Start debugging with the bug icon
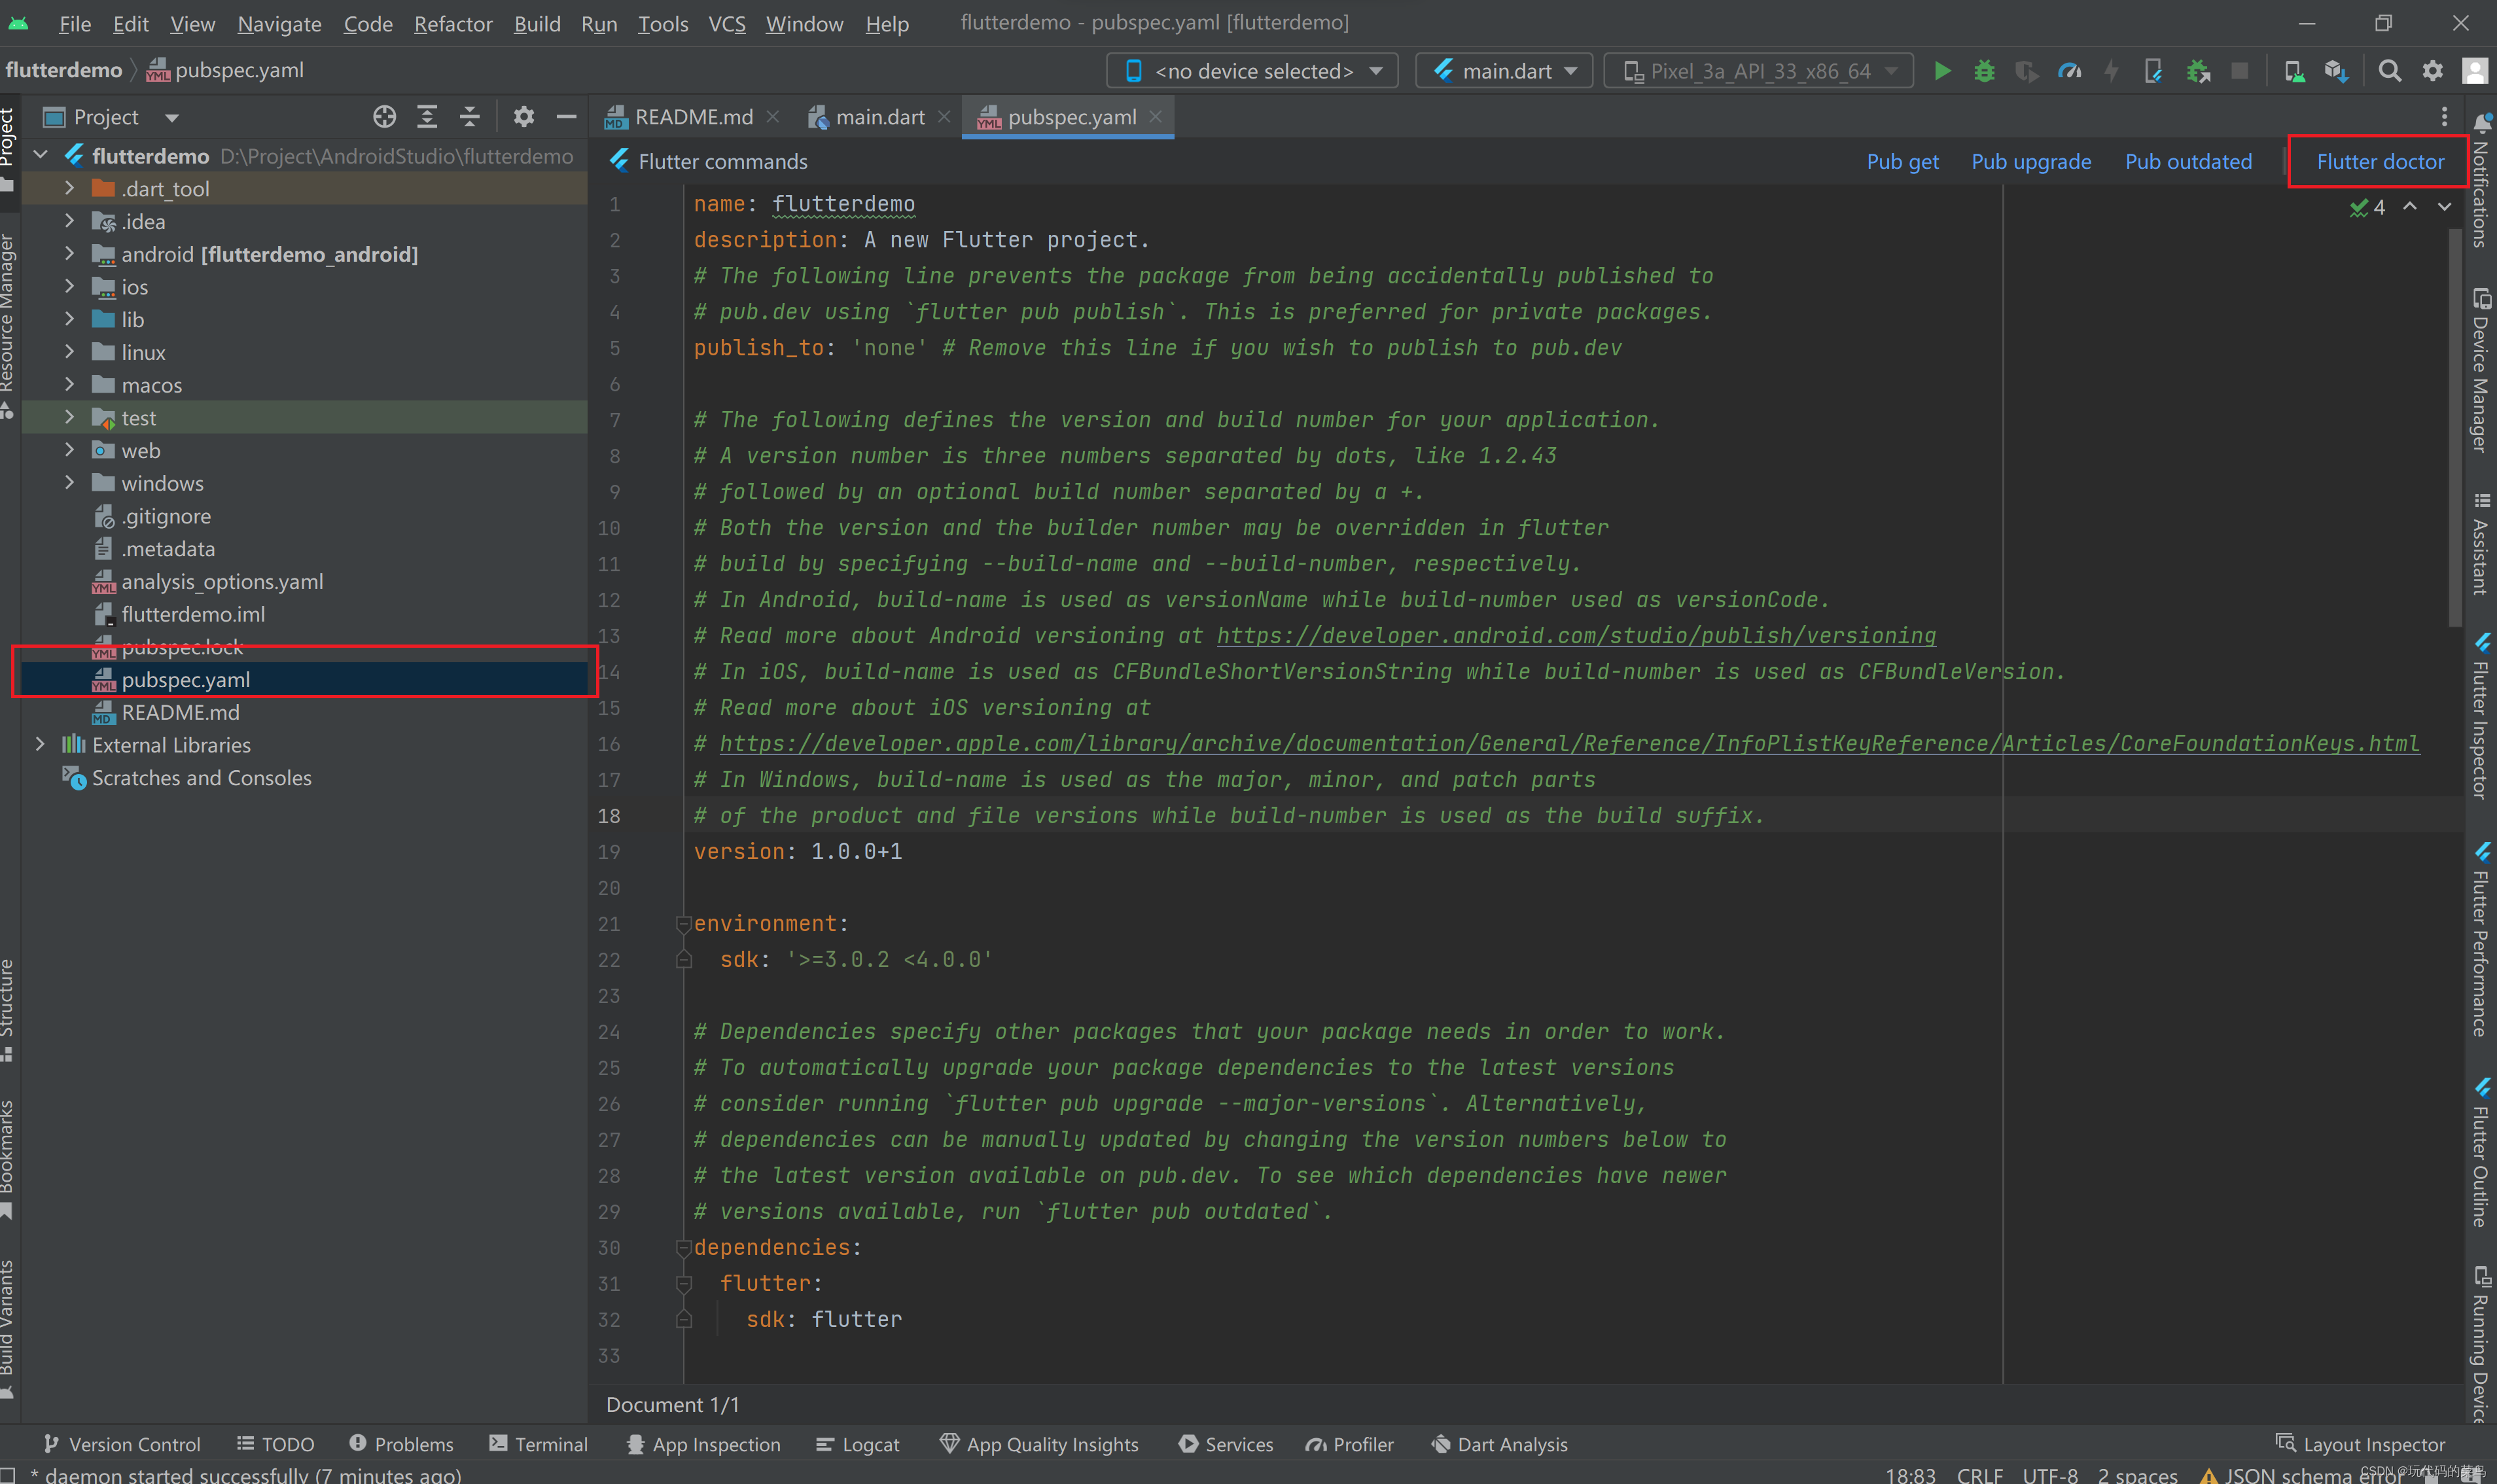Viewport: 2497px width, 1484px height. [x=1984, y=70]
